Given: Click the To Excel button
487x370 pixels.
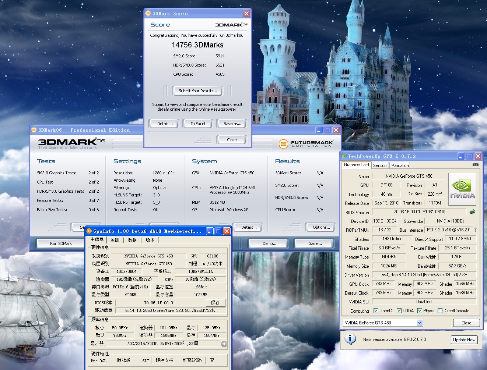Looking at the screenshot, I should click(197, 124).
